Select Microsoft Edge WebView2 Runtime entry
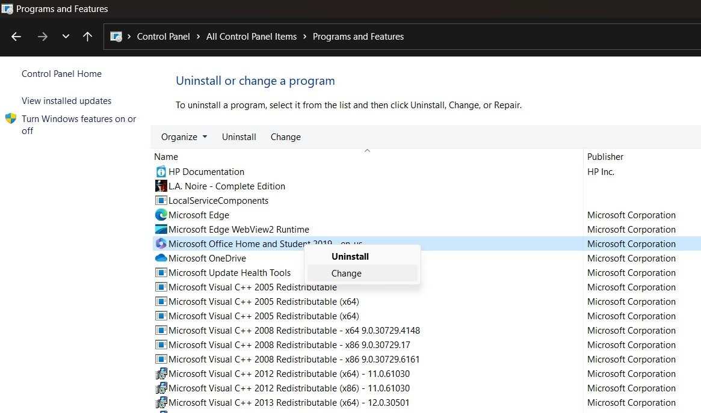The width and height of the screenshot is (701, 413). coord(239,230)
